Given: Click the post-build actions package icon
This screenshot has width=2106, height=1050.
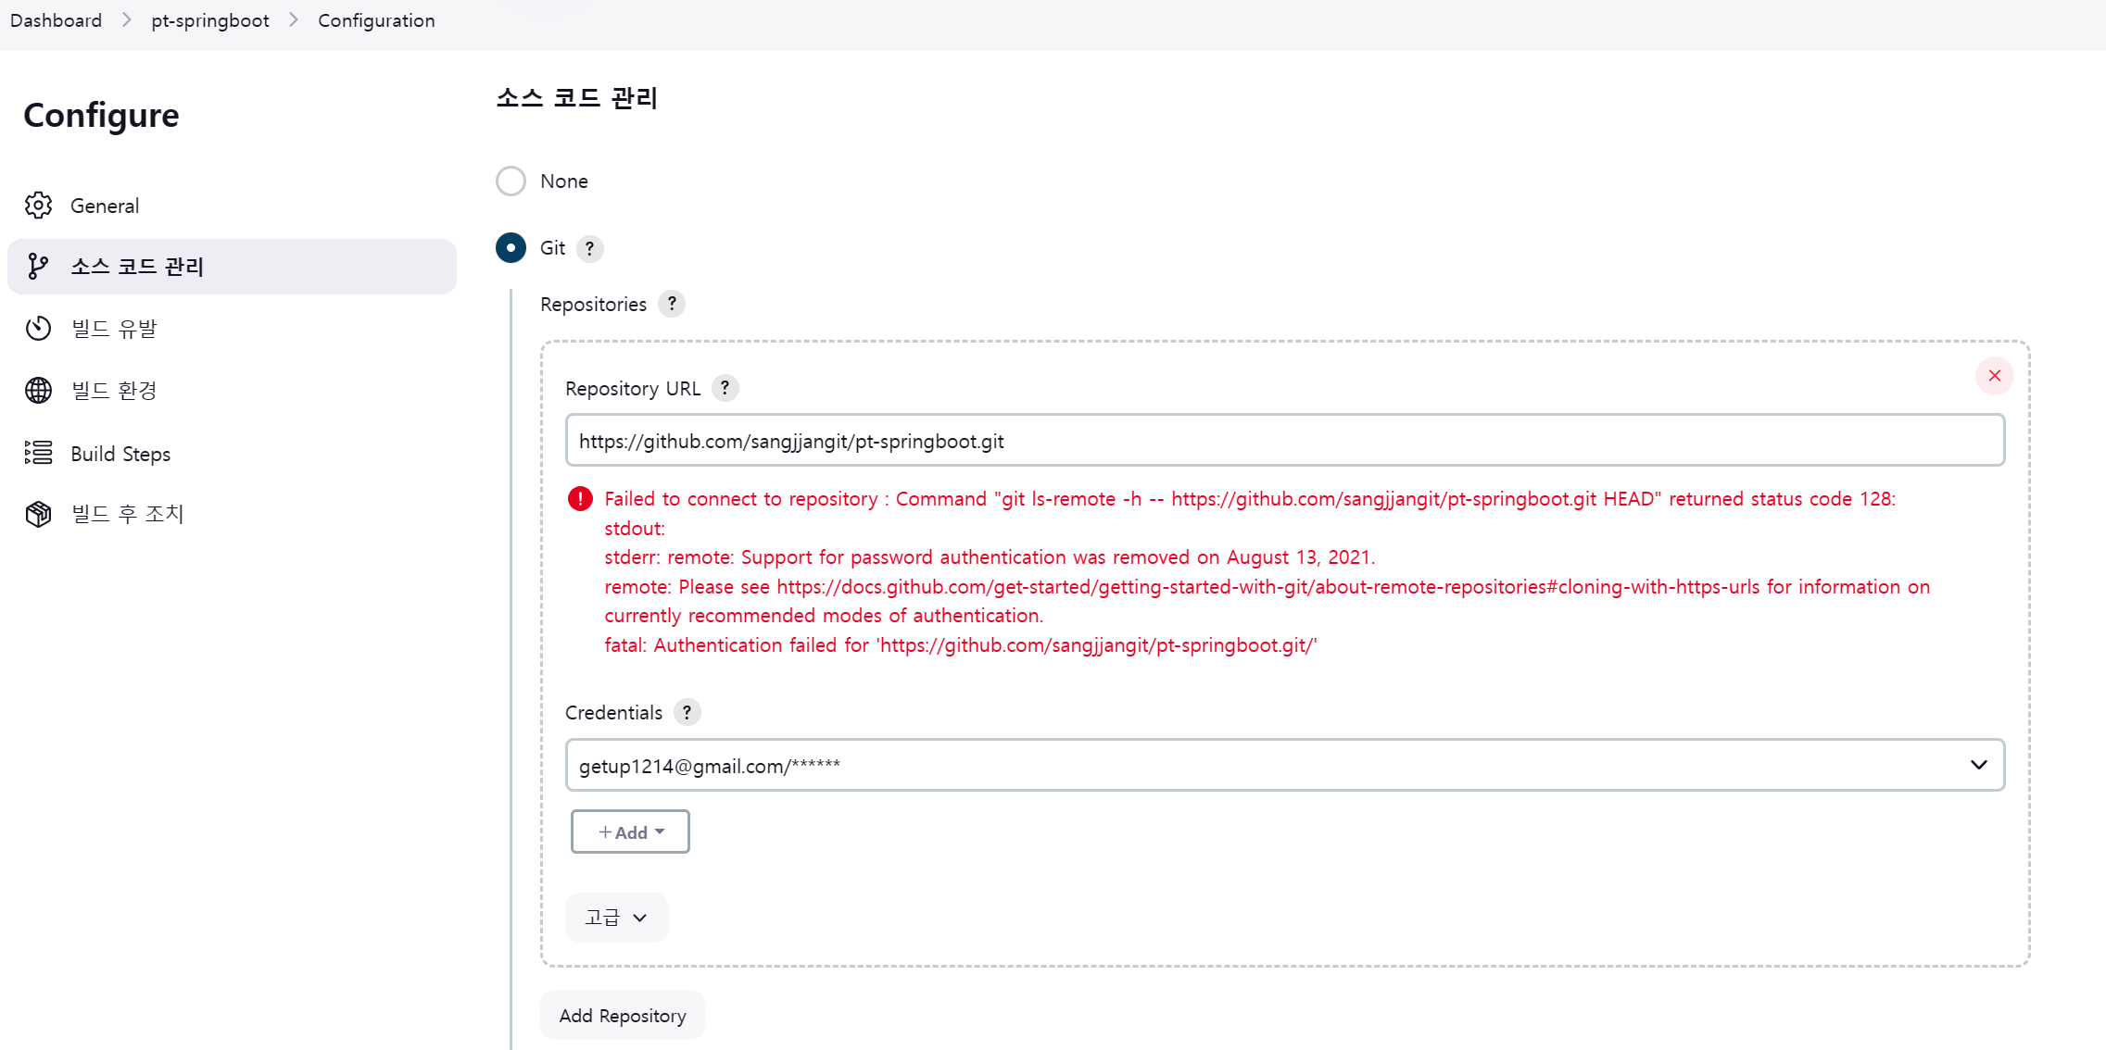Looking at the screenshot, I should 38,514.
